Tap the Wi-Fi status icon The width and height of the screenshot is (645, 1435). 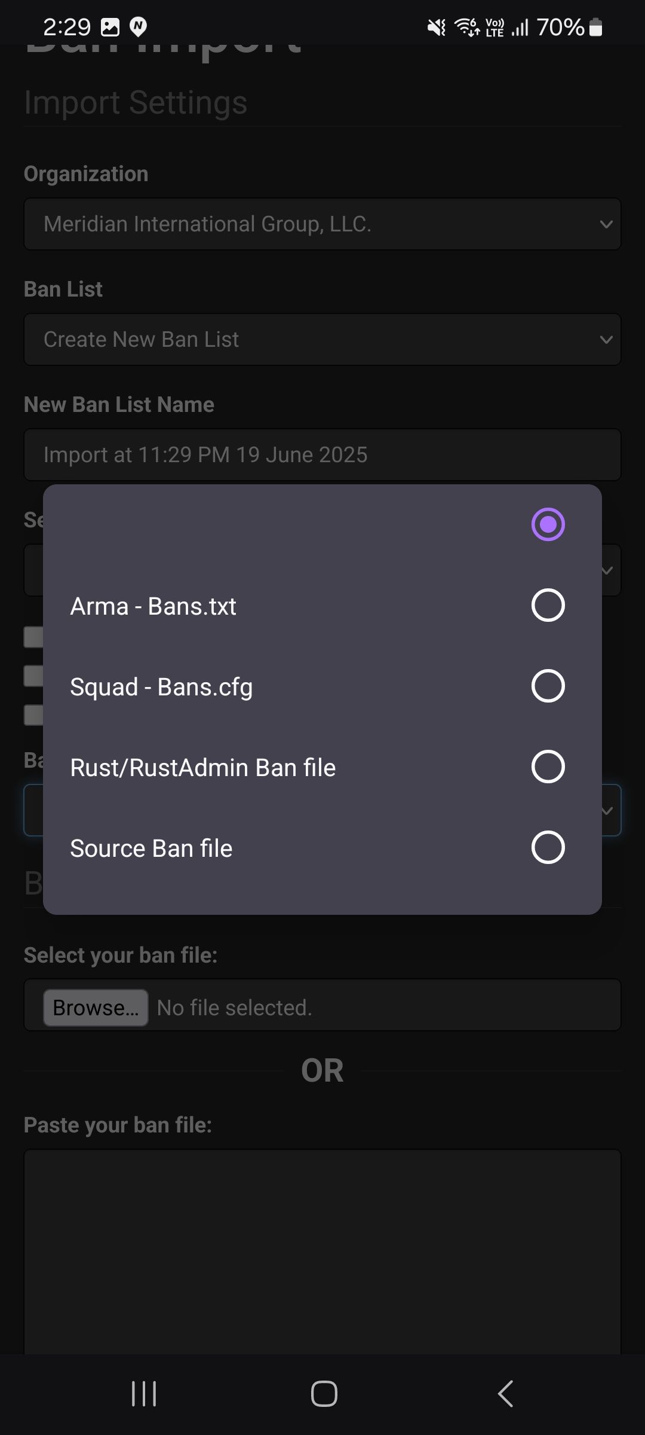(x=467, y=27)
